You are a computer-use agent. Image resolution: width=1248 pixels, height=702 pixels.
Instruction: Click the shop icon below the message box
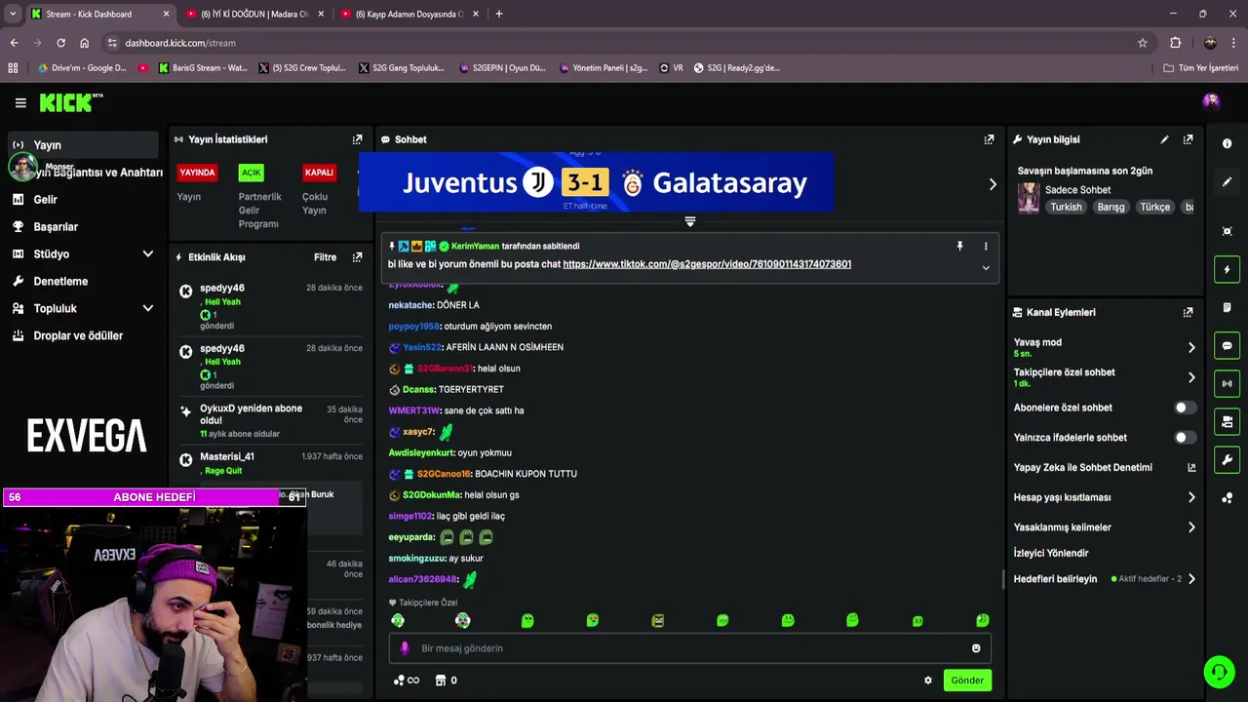(x=440, y=681)
